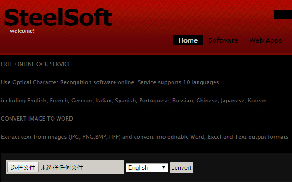Open the Web Apps menu item
The height and width of the screenshot is (182, 292).
point(266,40)
